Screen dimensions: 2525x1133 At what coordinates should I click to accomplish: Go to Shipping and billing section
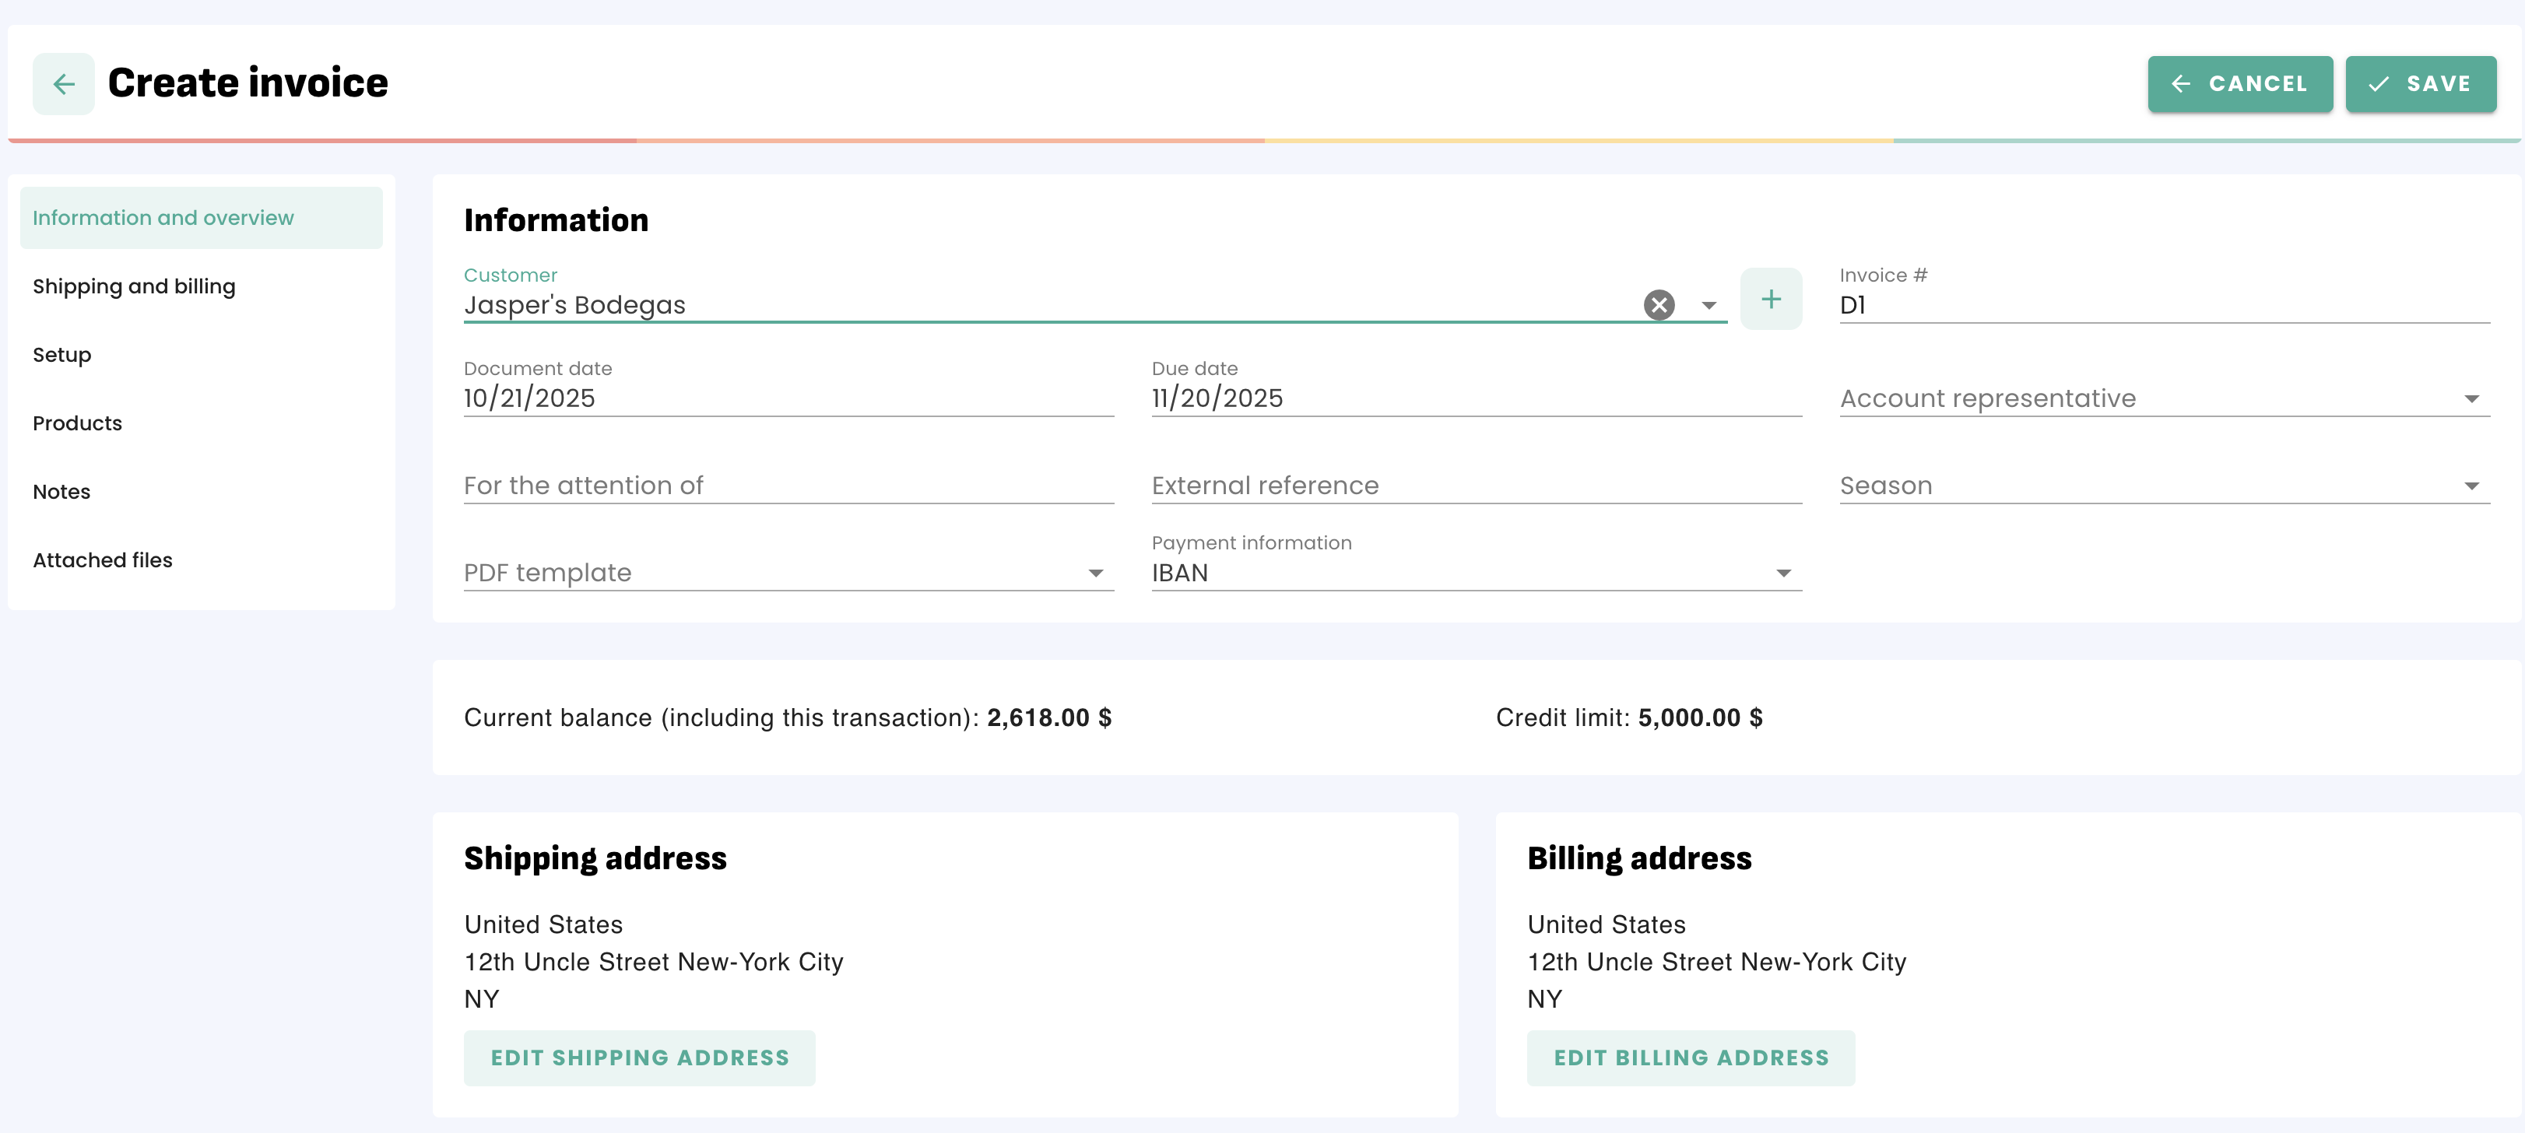(135, 286)
